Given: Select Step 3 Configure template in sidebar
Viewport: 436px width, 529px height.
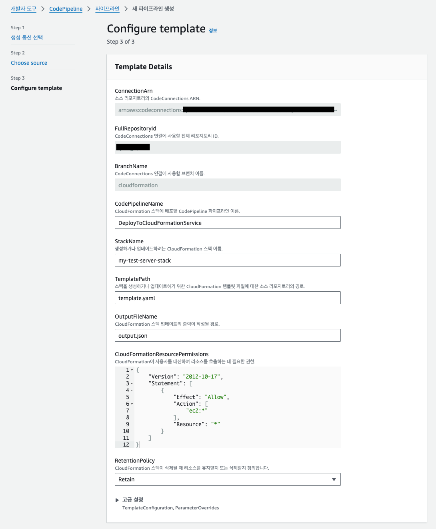Looking at the screenshot, I should [36, 88].
